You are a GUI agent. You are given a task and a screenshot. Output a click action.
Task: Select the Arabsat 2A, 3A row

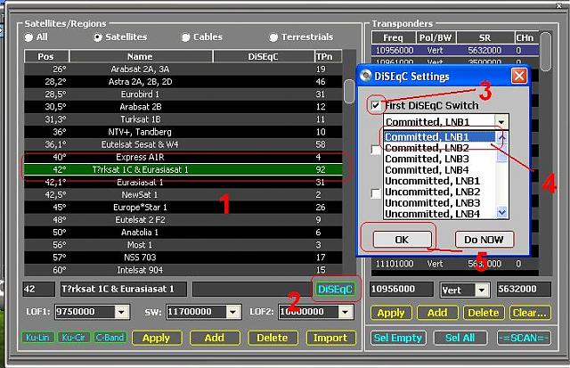click(x=183, y=70)
